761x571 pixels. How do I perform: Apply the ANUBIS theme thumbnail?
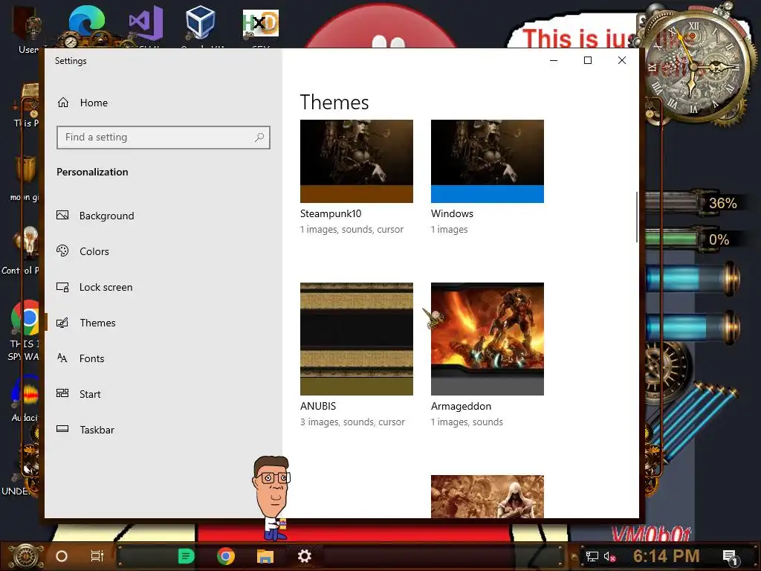tap(357, 339)
